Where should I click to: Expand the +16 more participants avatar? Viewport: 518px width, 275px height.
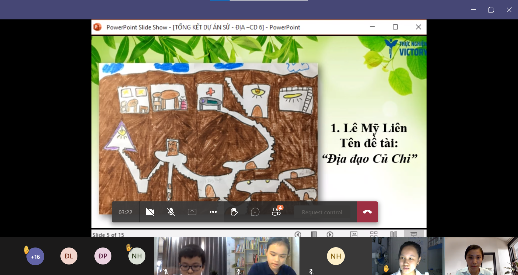click(35, 256)
